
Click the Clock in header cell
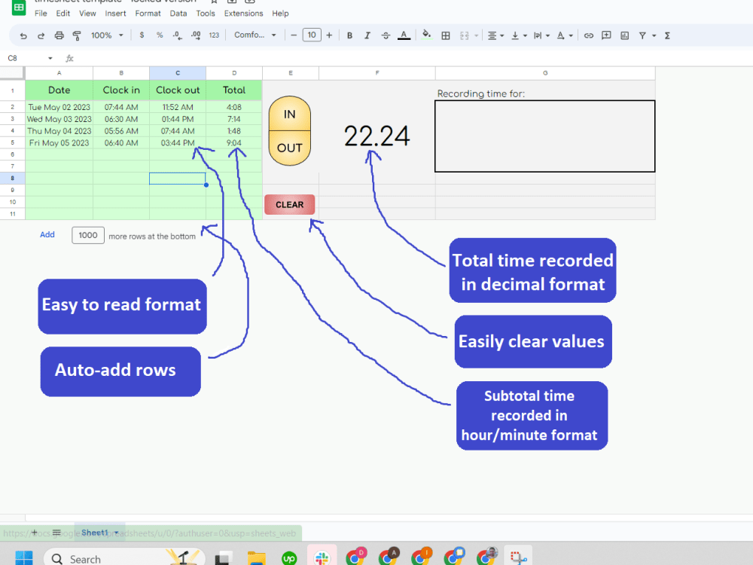[x=121, y=90]
